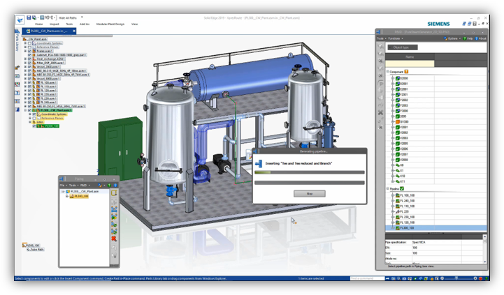Toggle the PL 100.asm checkbox
The image size is (504, 295).
click(29, 82)
